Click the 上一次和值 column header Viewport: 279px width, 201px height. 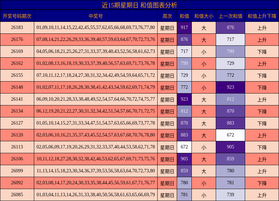pos(230,16)
